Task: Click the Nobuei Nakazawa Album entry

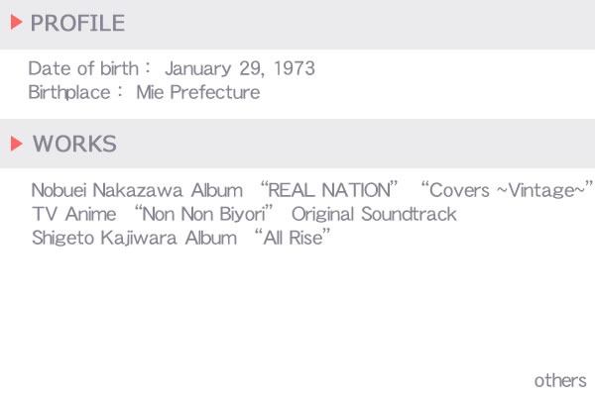Action: (137, 190)
